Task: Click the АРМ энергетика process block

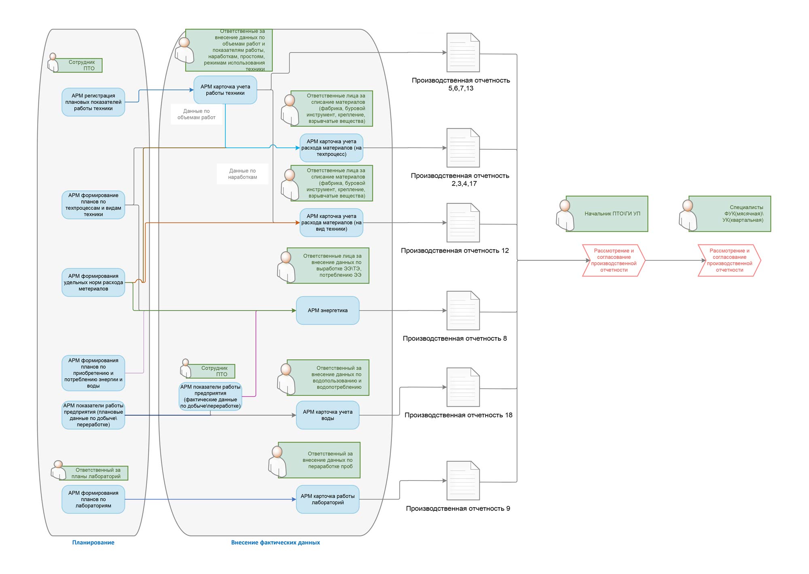Action: [327, 310]
